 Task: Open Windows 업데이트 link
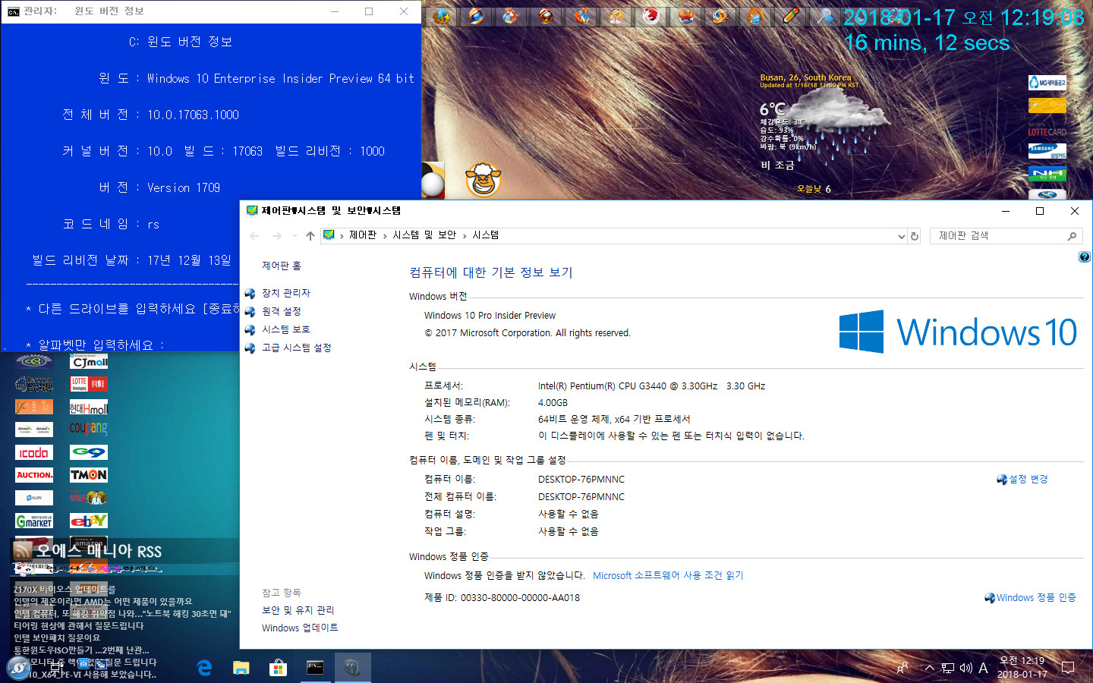click(x=300, y=628)
